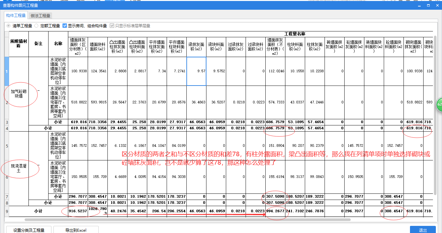Image resolution: width=442 pixels, height=233 pixels.
Task: Select the 加气砼砌块墙 material cell
Action: point(19,94)
